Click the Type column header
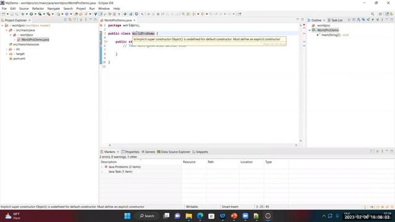The width and height of the screenshot is (395, 222). (276, 162)
